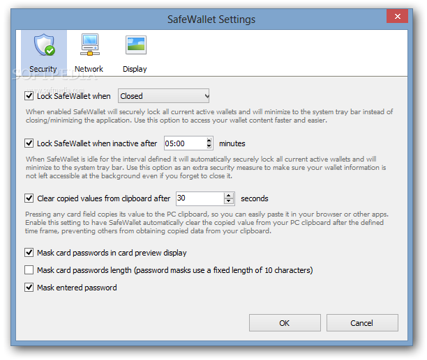Toggle Mask entered password checkbox

pos(29,287)
